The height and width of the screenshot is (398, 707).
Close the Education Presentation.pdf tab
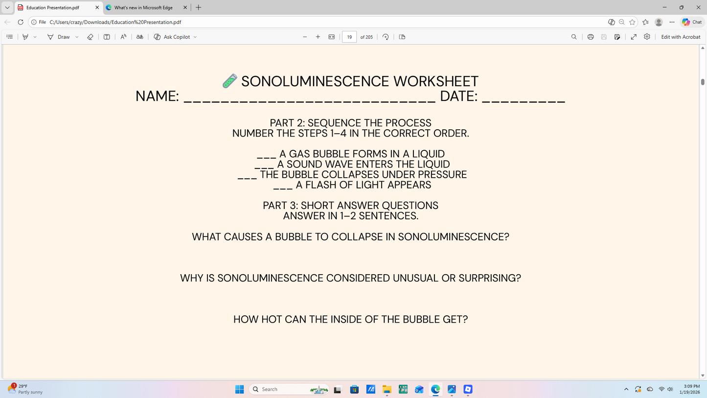97,8
